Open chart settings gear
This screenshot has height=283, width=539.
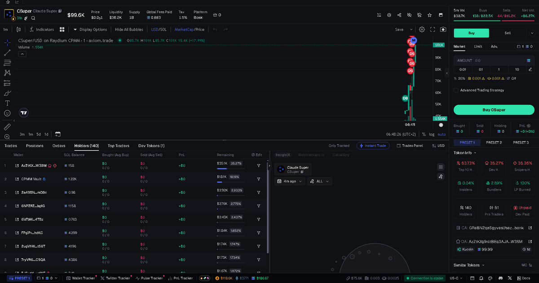tap(422, 29)
